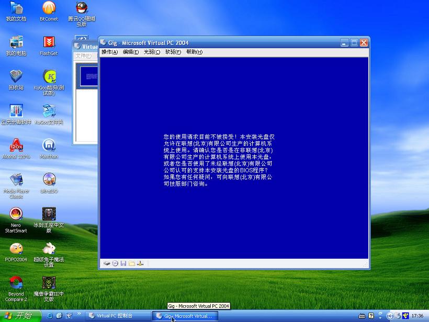Screen dimensions: 429x322
Task: Open the 软驱(F) menu
Action: click(x=173, y=52)
